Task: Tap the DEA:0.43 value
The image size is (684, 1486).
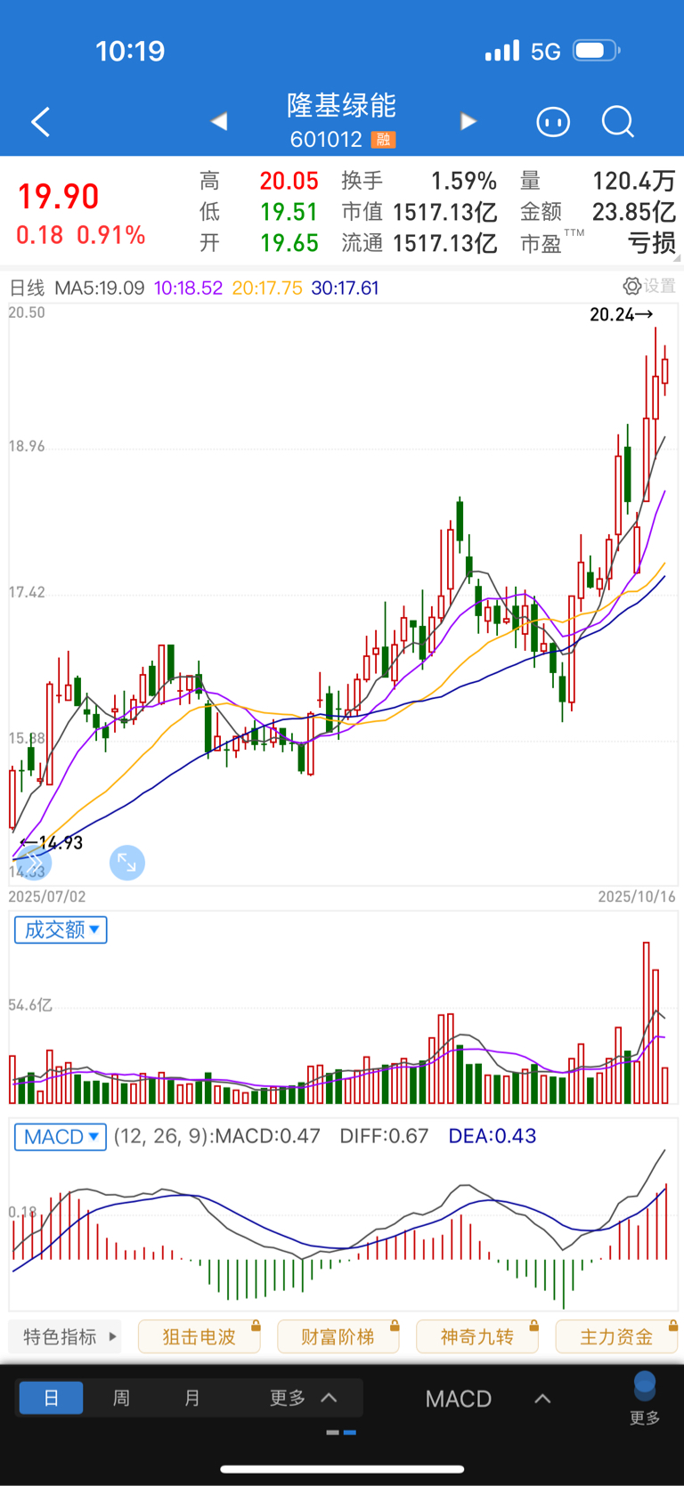Action: click(493, 1136)
